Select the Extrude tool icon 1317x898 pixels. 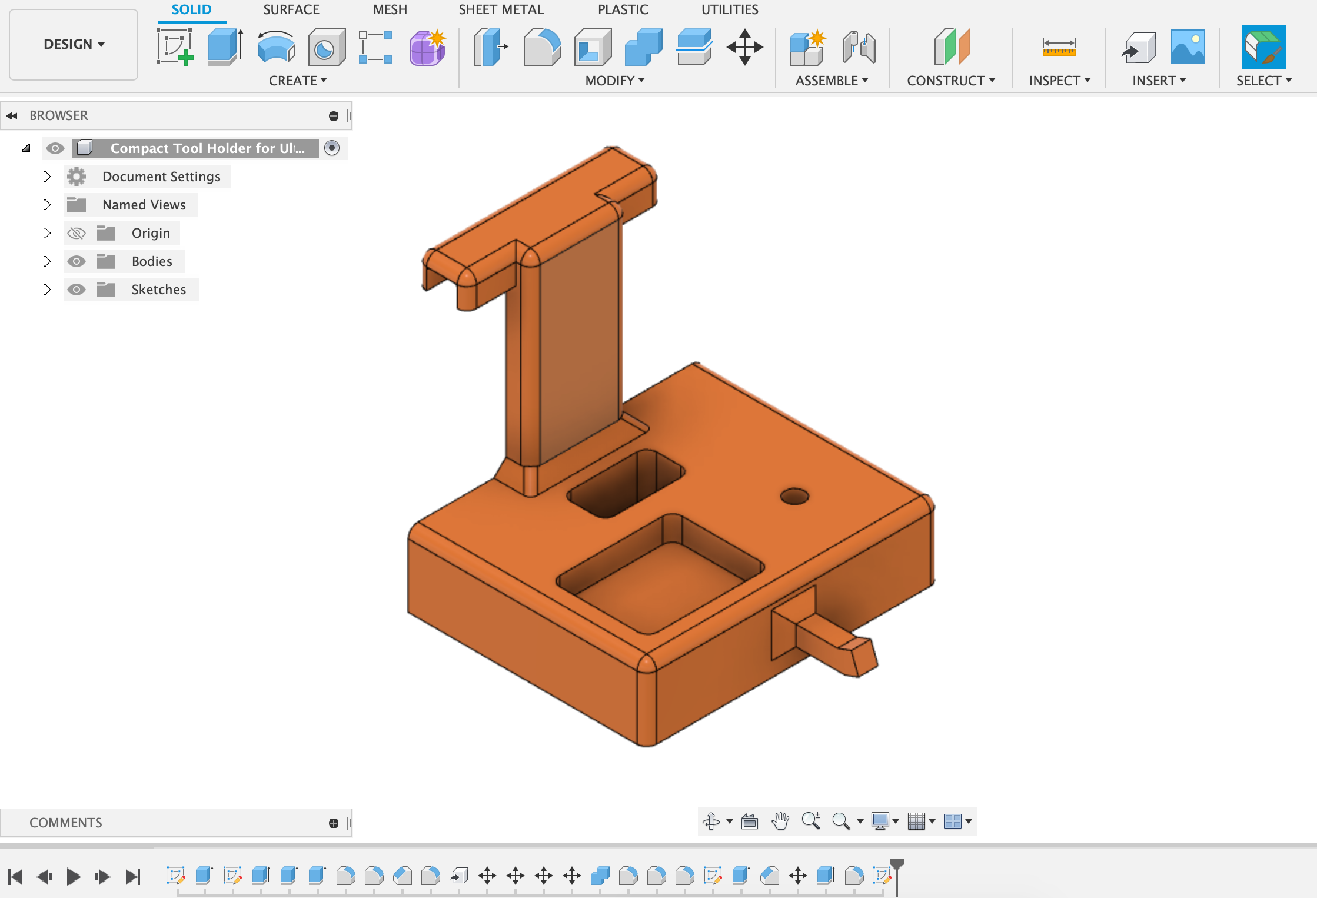pos(225,46)
